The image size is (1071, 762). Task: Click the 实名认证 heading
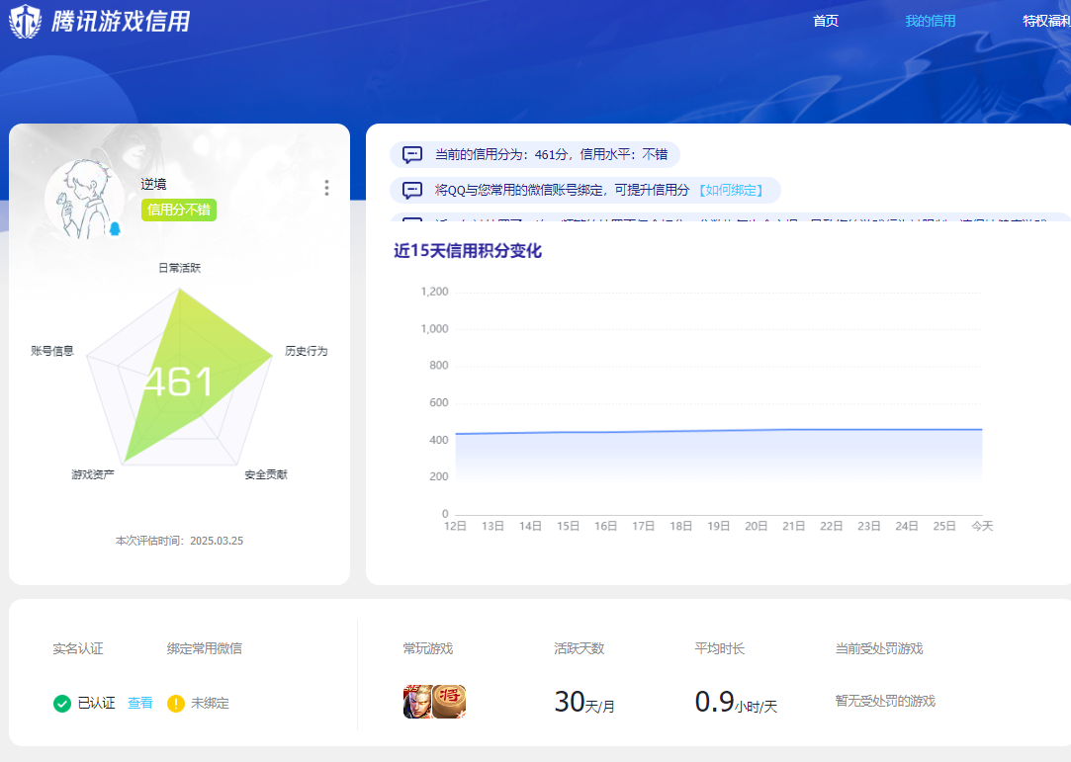[78, 648]
